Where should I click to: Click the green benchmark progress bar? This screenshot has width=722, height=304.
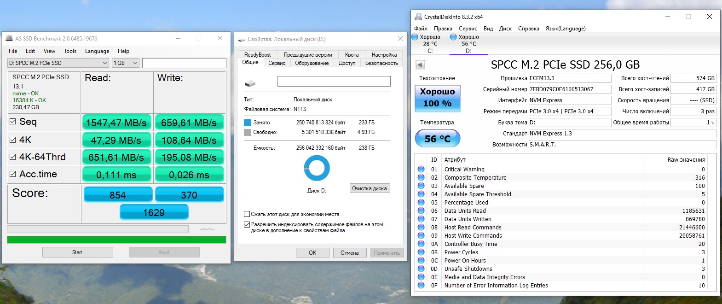point(116,240)
